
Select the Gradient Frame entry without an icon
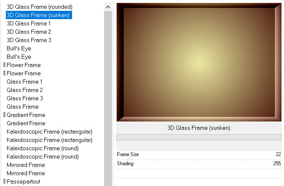tap(26, 124)
